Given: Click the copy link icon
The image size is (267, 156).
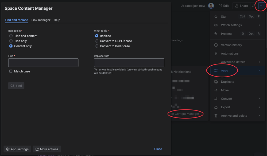Looking at the screenshot, I should coord(254,6).
